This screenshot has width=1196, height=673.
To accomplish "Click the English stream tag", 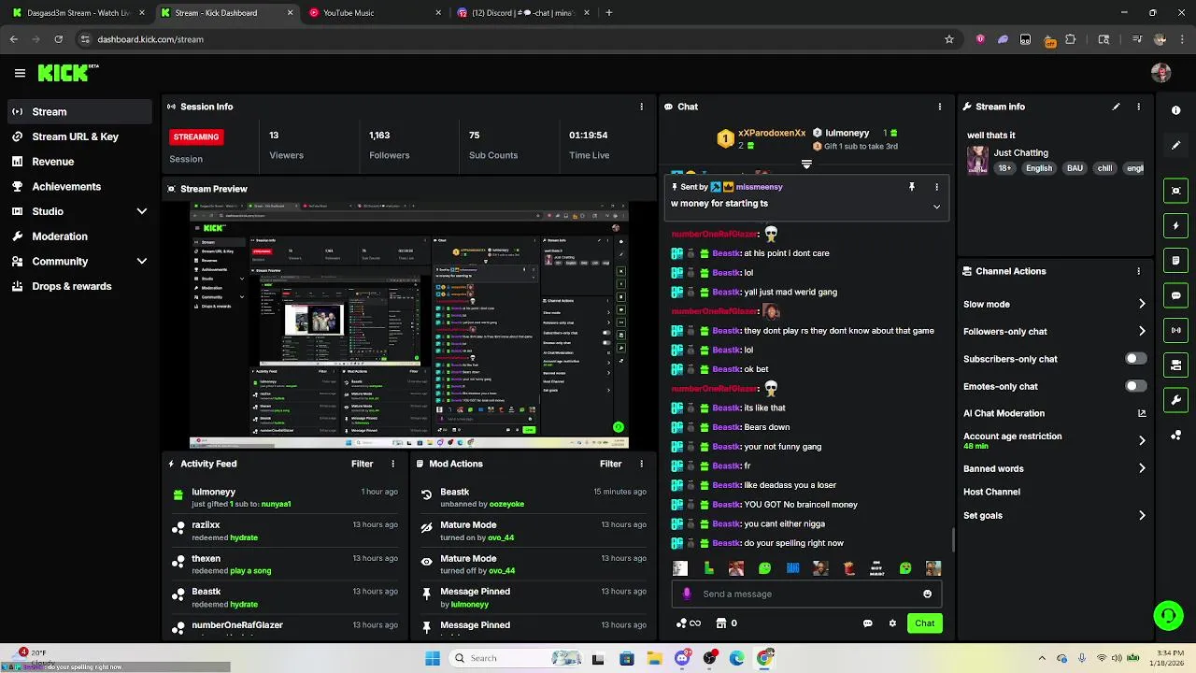I will [x=1038, y=168].
